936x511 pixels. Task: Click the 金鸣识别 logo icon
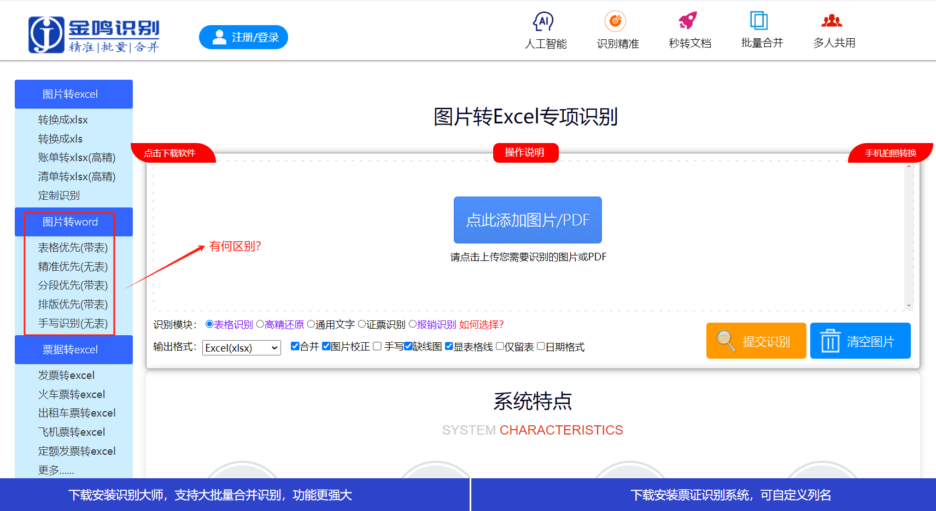[x=46, y=35]
